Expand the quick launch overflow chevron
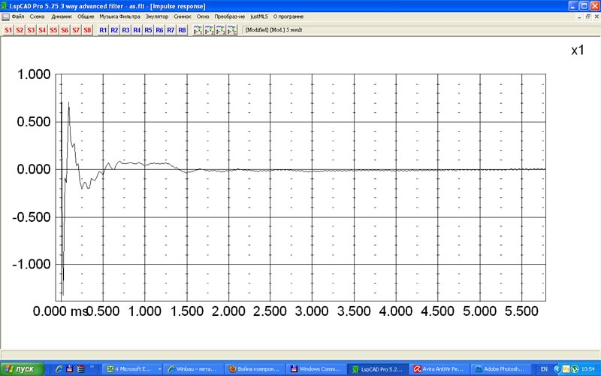Image resolution: width=601 pixels, height=376 pixels. [92, 368]
